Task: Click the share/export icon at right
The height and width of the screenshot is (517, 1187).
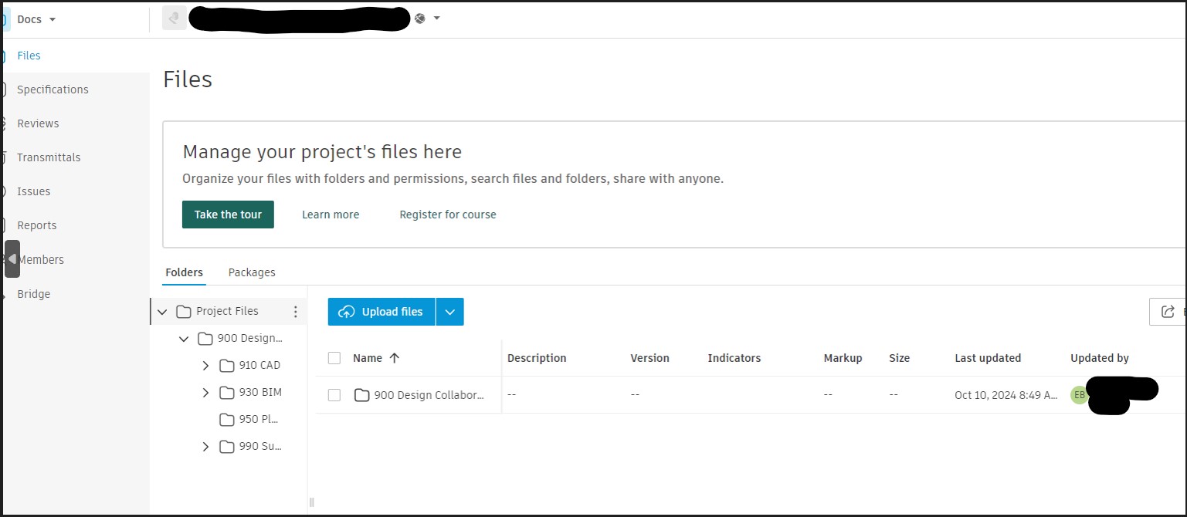Action: pos(1168,312)
